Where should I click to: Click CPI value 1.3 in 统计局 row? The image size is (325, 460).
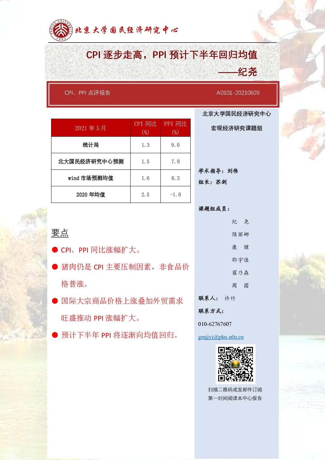click(x=145, y=145)
